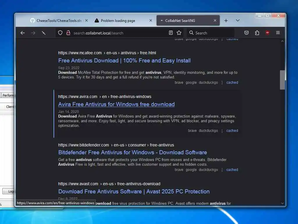298x224 pixels.
Task: Open Download Free Antivirus Software Avast link
Action: (x=134, y=191)
